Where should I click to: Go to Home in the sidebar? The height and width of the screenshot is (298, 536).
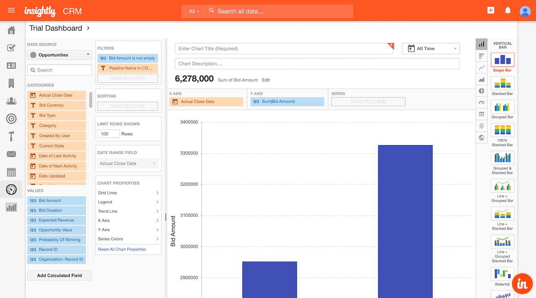12,30
